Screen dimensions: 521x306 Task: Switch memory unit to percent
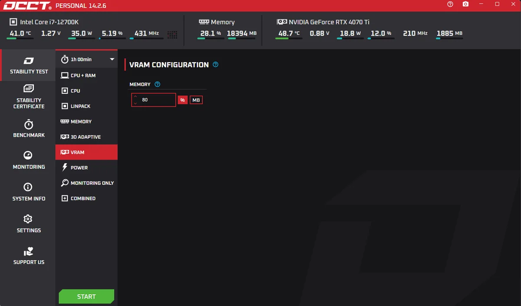182,100
